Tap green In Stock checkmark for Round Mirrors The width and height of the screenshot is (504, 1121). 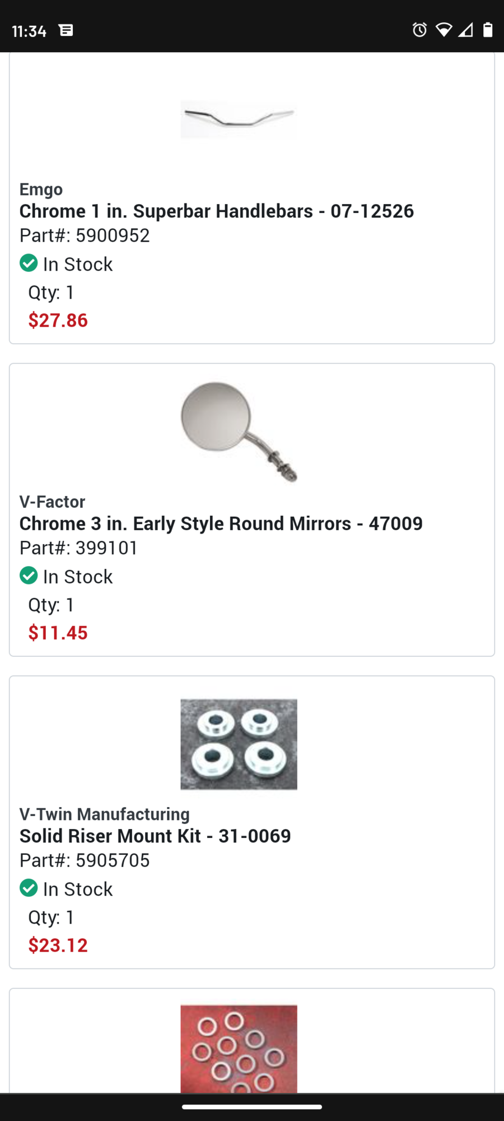[x=29, y=576]
